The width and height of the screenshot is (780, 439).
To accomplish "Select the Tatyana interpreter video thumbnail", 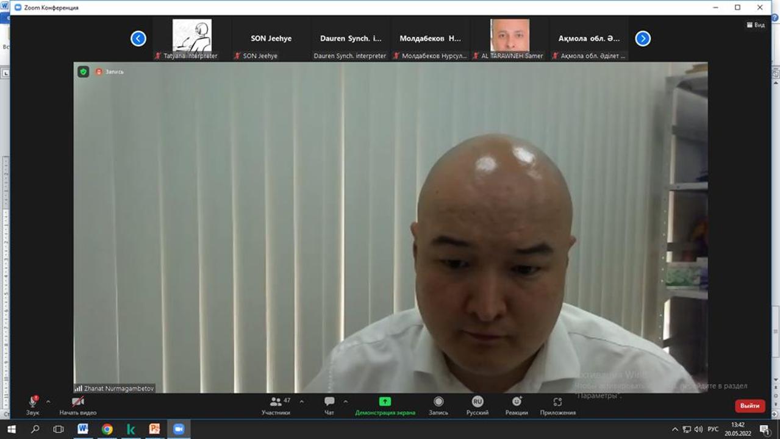I will tap(192, 39).
